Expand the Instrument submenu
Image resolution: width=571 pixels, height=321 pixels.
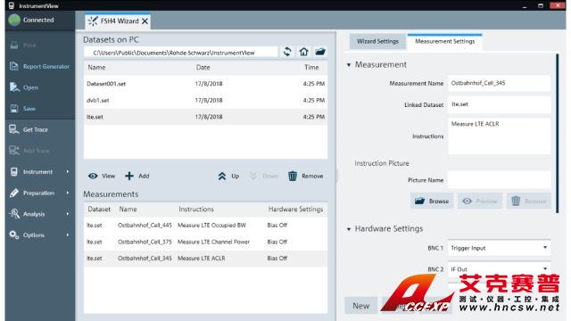click(x=68, y=172)
